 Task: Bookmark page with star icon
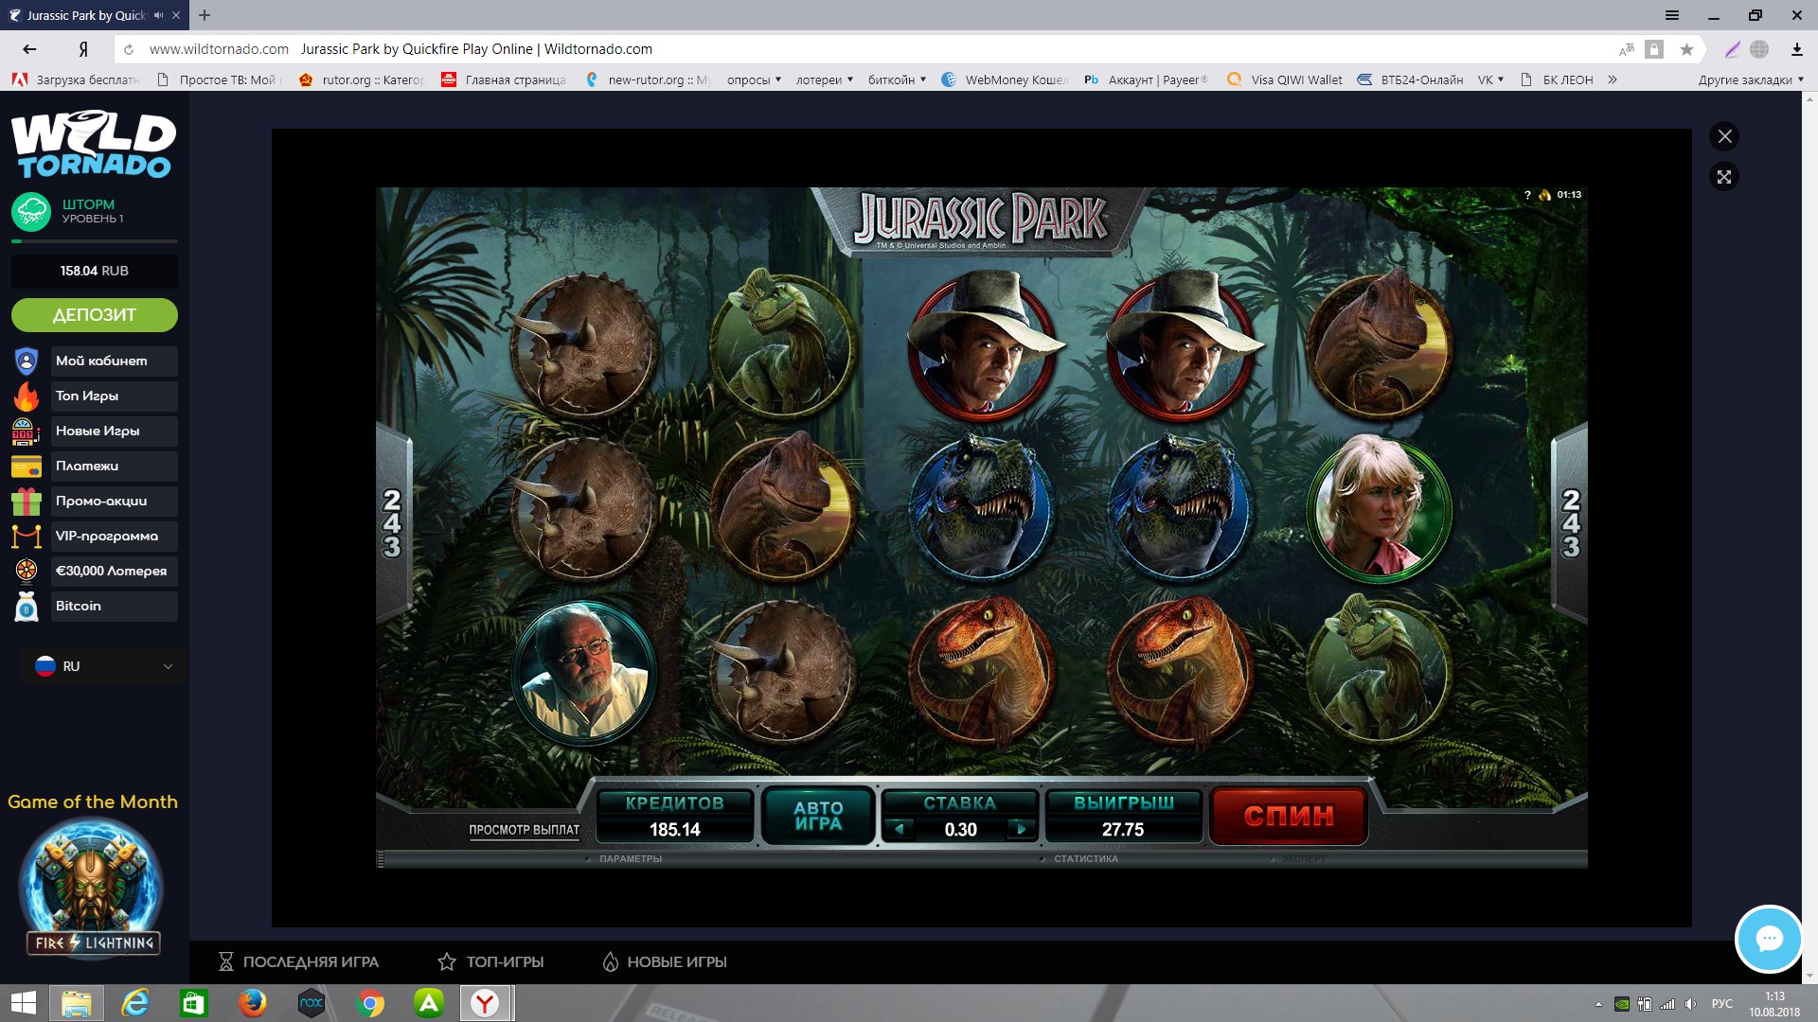[x=1686, y=49]
